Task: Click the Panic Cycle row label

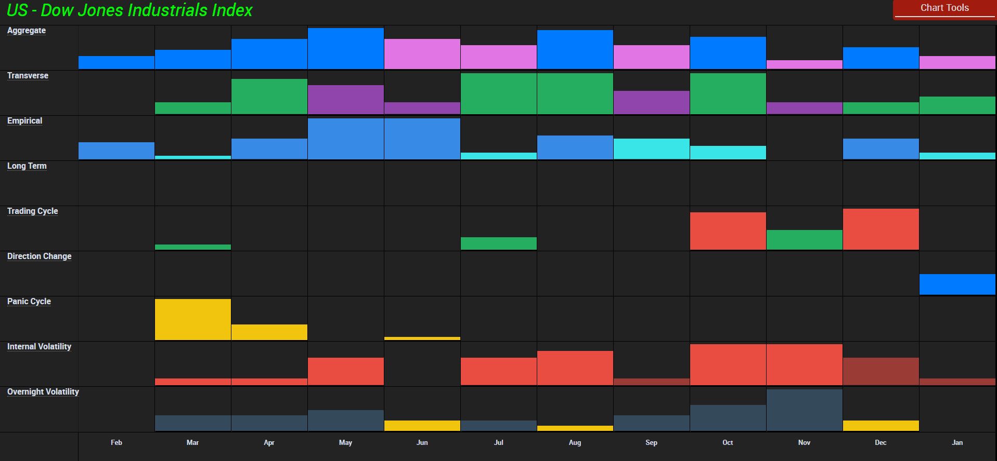Action: 29,302
